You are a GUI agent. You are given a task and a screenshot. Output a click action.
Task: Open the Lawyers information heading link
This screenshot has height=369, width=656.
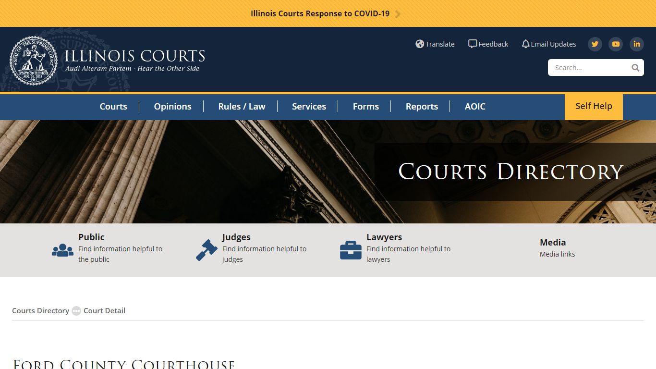(x=384, y=237)
